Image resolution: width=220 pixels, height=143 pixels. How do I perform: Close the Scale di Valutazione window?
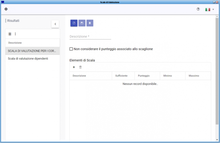[217, 2]
